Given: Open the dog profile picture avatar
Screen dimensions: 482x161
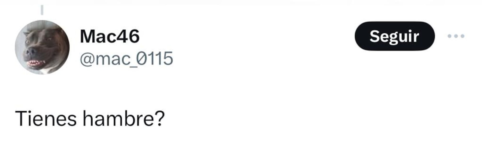Looking at the screenshot, I should [x=42, y=47].
